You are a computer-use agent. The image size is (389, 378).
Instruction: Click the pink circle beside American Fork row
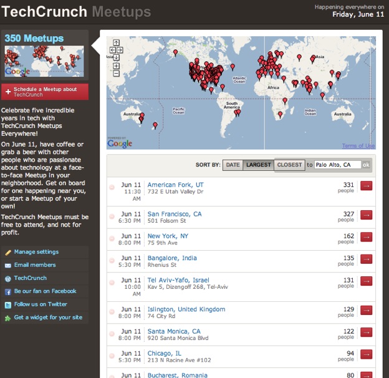point(112,187)
